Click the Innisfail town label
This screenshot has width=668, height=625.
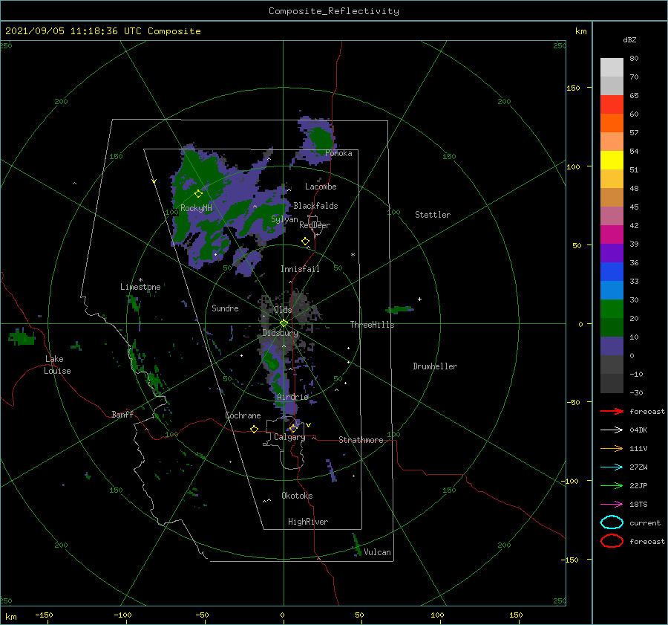click(x=300, y=269)
